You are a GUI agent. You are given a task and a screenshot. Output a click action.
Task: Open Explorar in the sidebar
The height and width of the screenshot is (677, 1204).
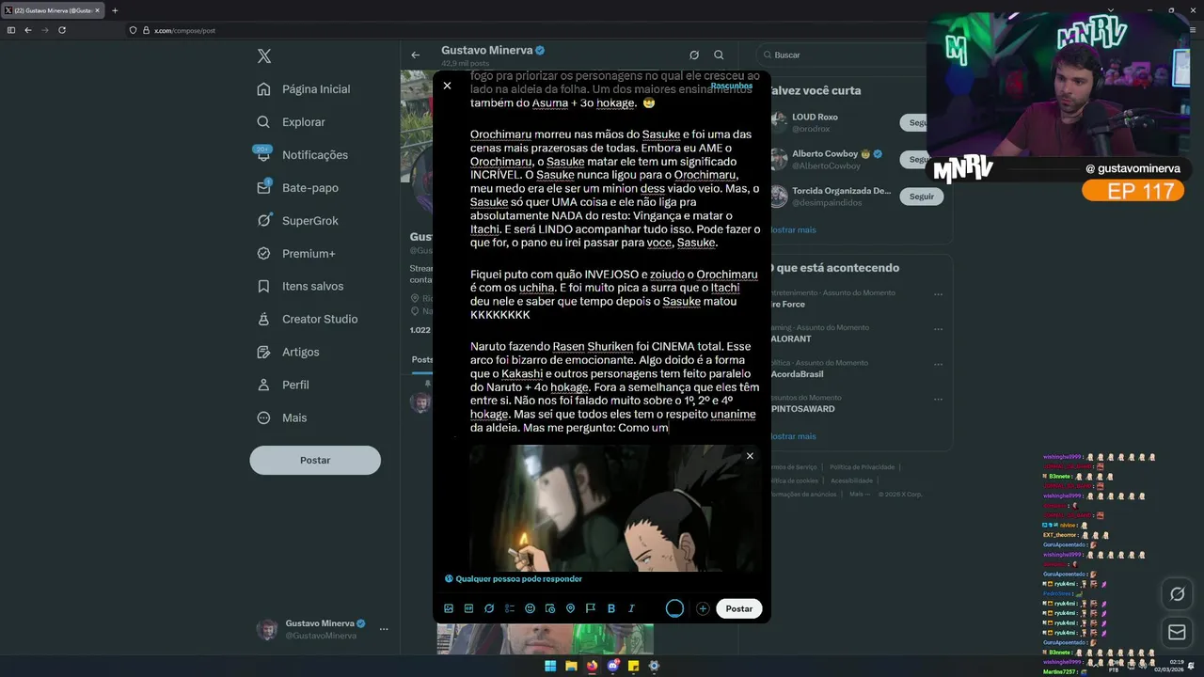292,122
